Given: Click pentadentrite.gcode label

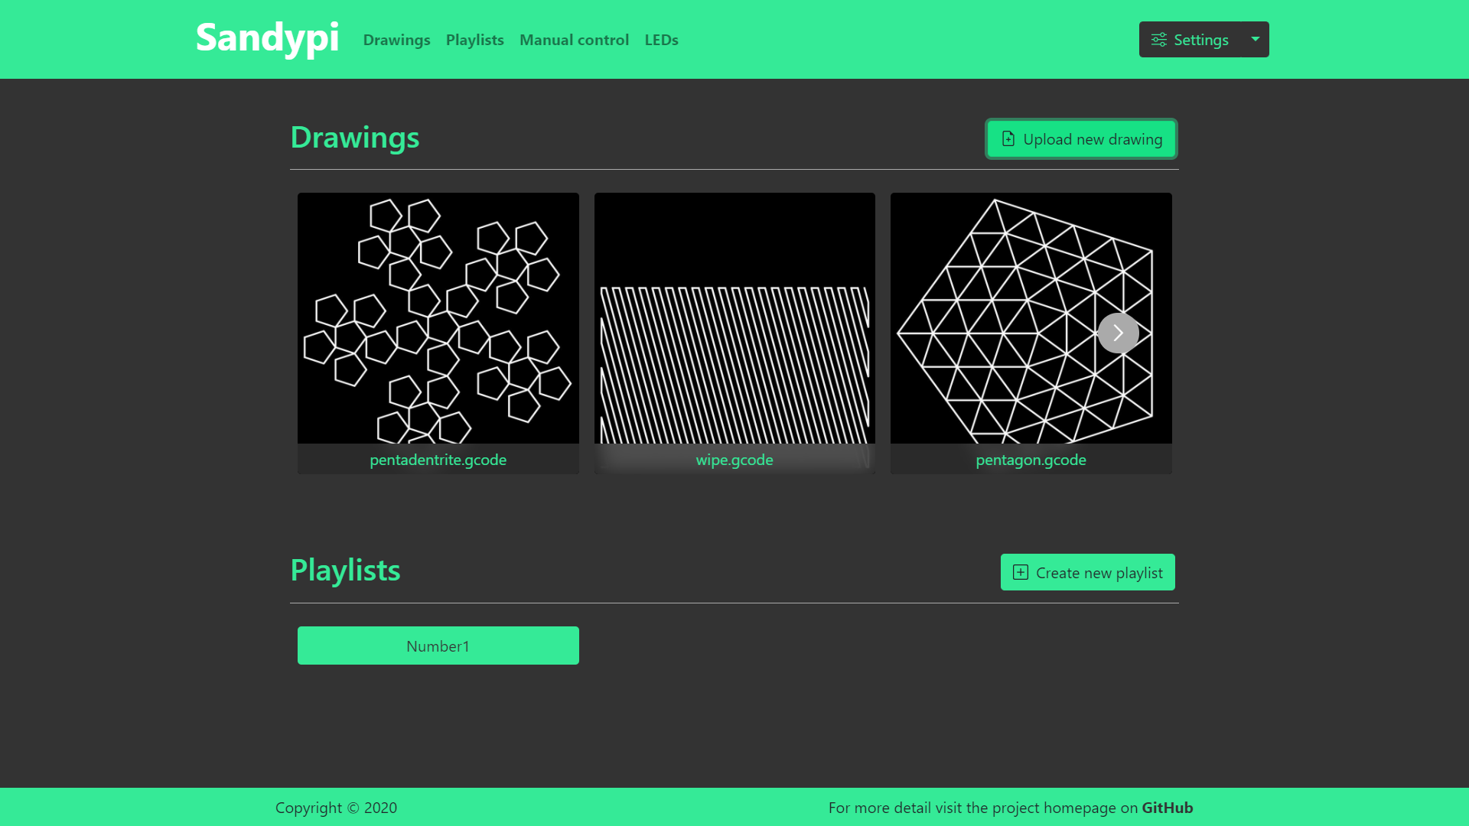Looking at the screenshot, I should point(438,460).
